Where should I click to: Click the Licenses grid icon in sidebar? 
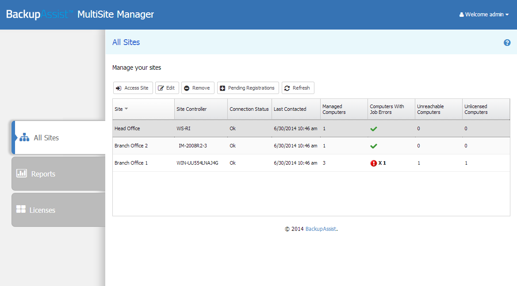tap(21, 209)
